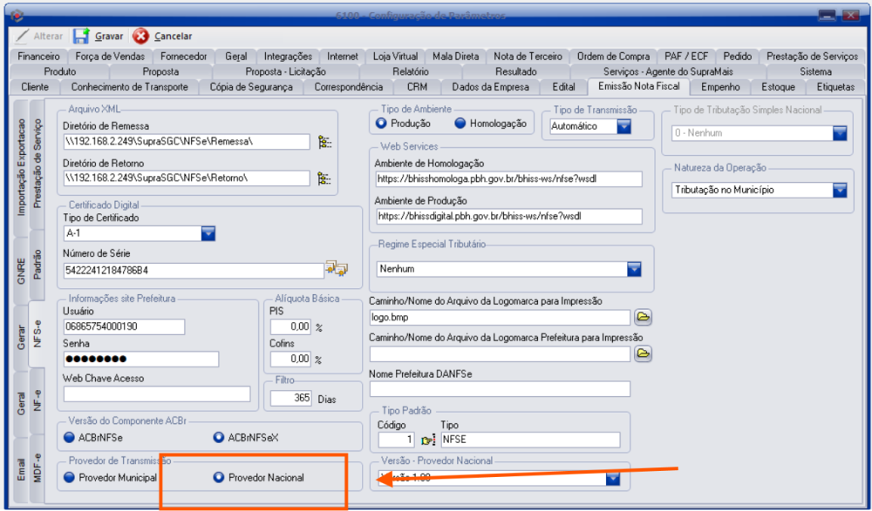The height and width of the screenshot is (511, 872).
Task: Click the red Cancelar icon
Action: [x=141, y=37]
